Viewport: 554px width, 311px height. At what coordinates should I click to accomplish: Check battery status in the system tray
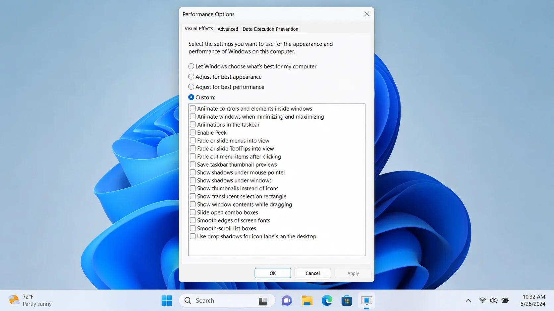(505, 300)
